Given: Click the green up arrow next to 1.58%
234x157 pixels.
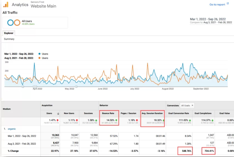Looking at the screenshot, I should click(x=96, y=120).
